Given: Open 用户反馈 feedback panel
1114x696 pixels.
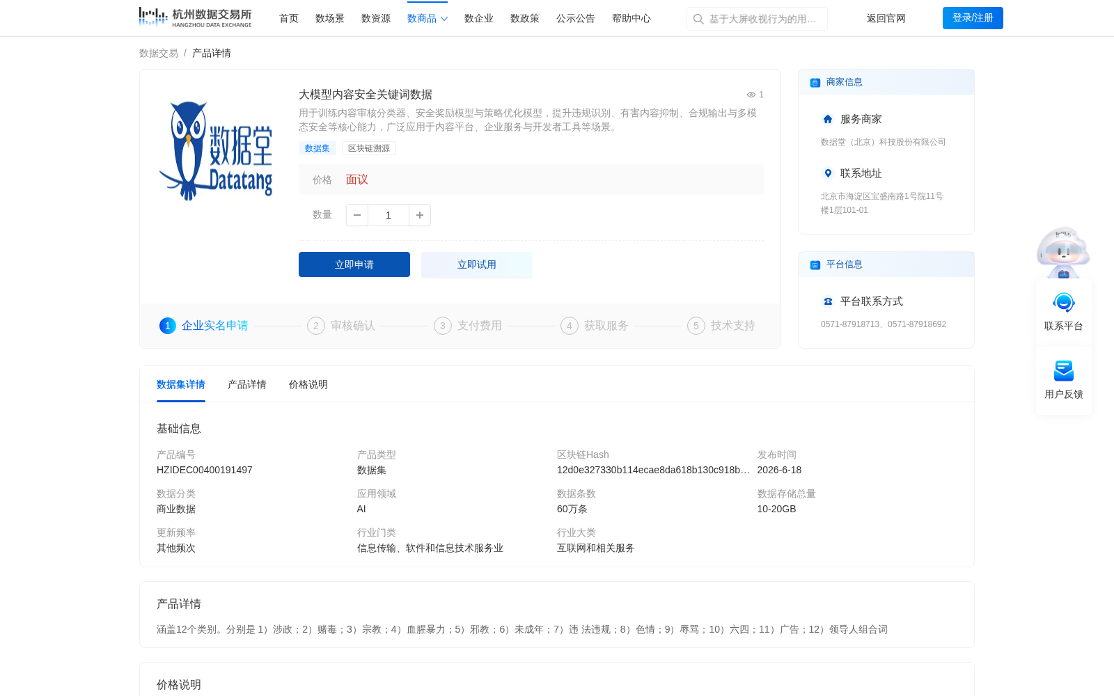Looking at the screenshot, I should coord(1064,380).
